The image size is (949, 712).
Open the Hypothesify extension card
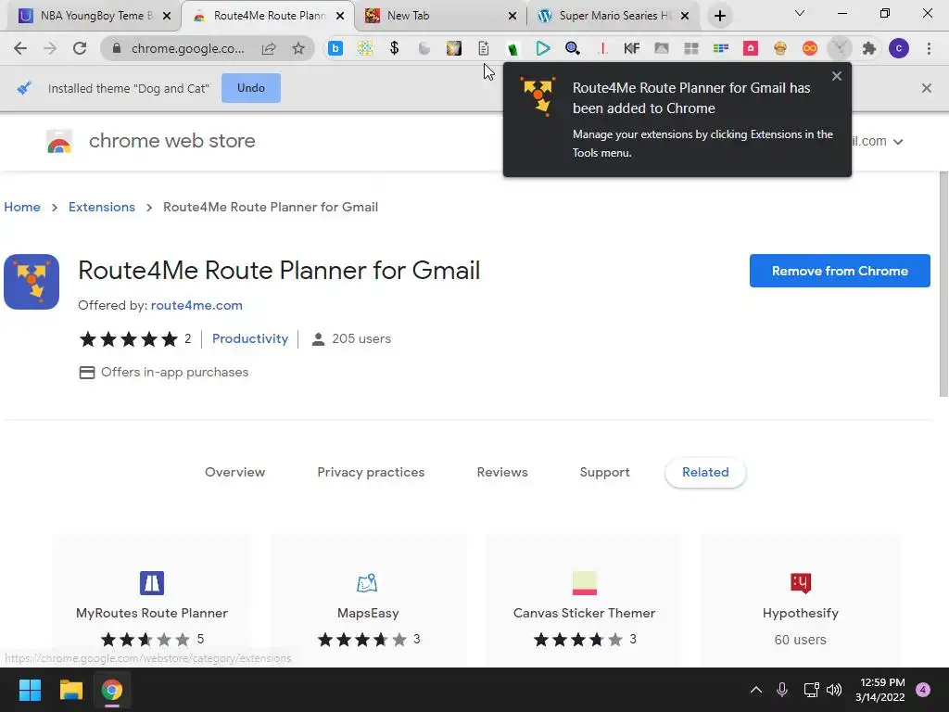click(x=800, y=601)
